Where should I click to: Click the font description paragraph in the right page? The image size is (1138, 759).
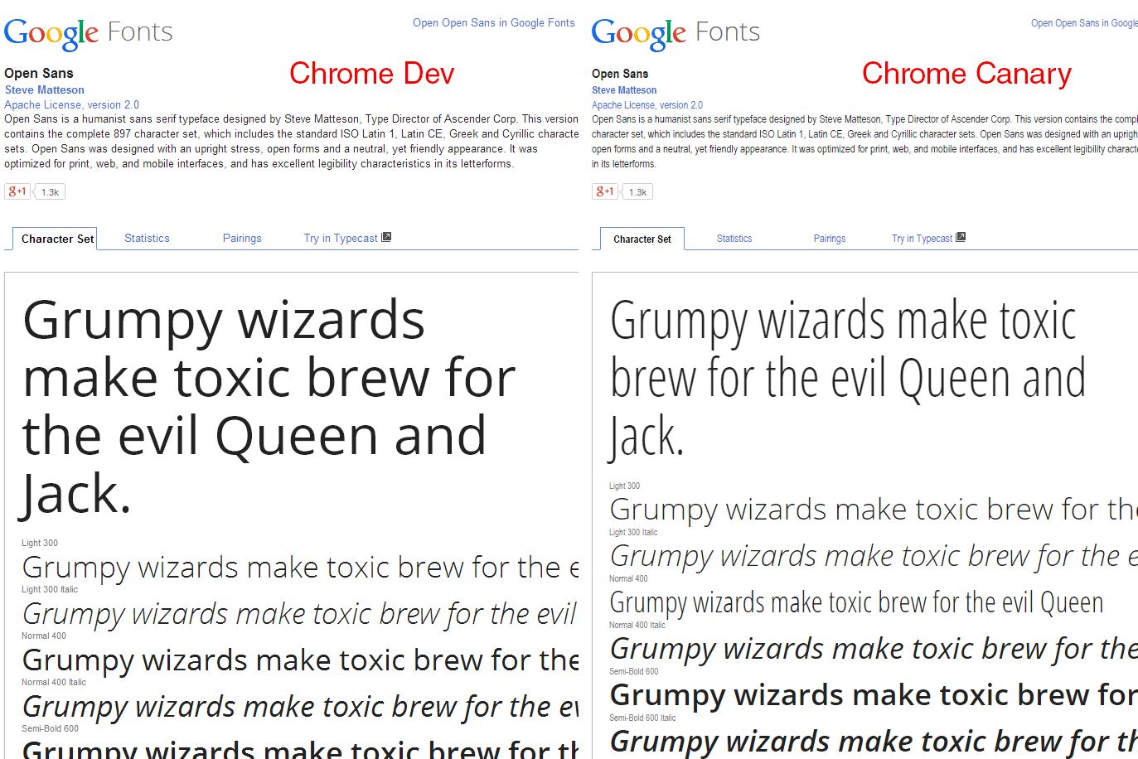[864, 142]
